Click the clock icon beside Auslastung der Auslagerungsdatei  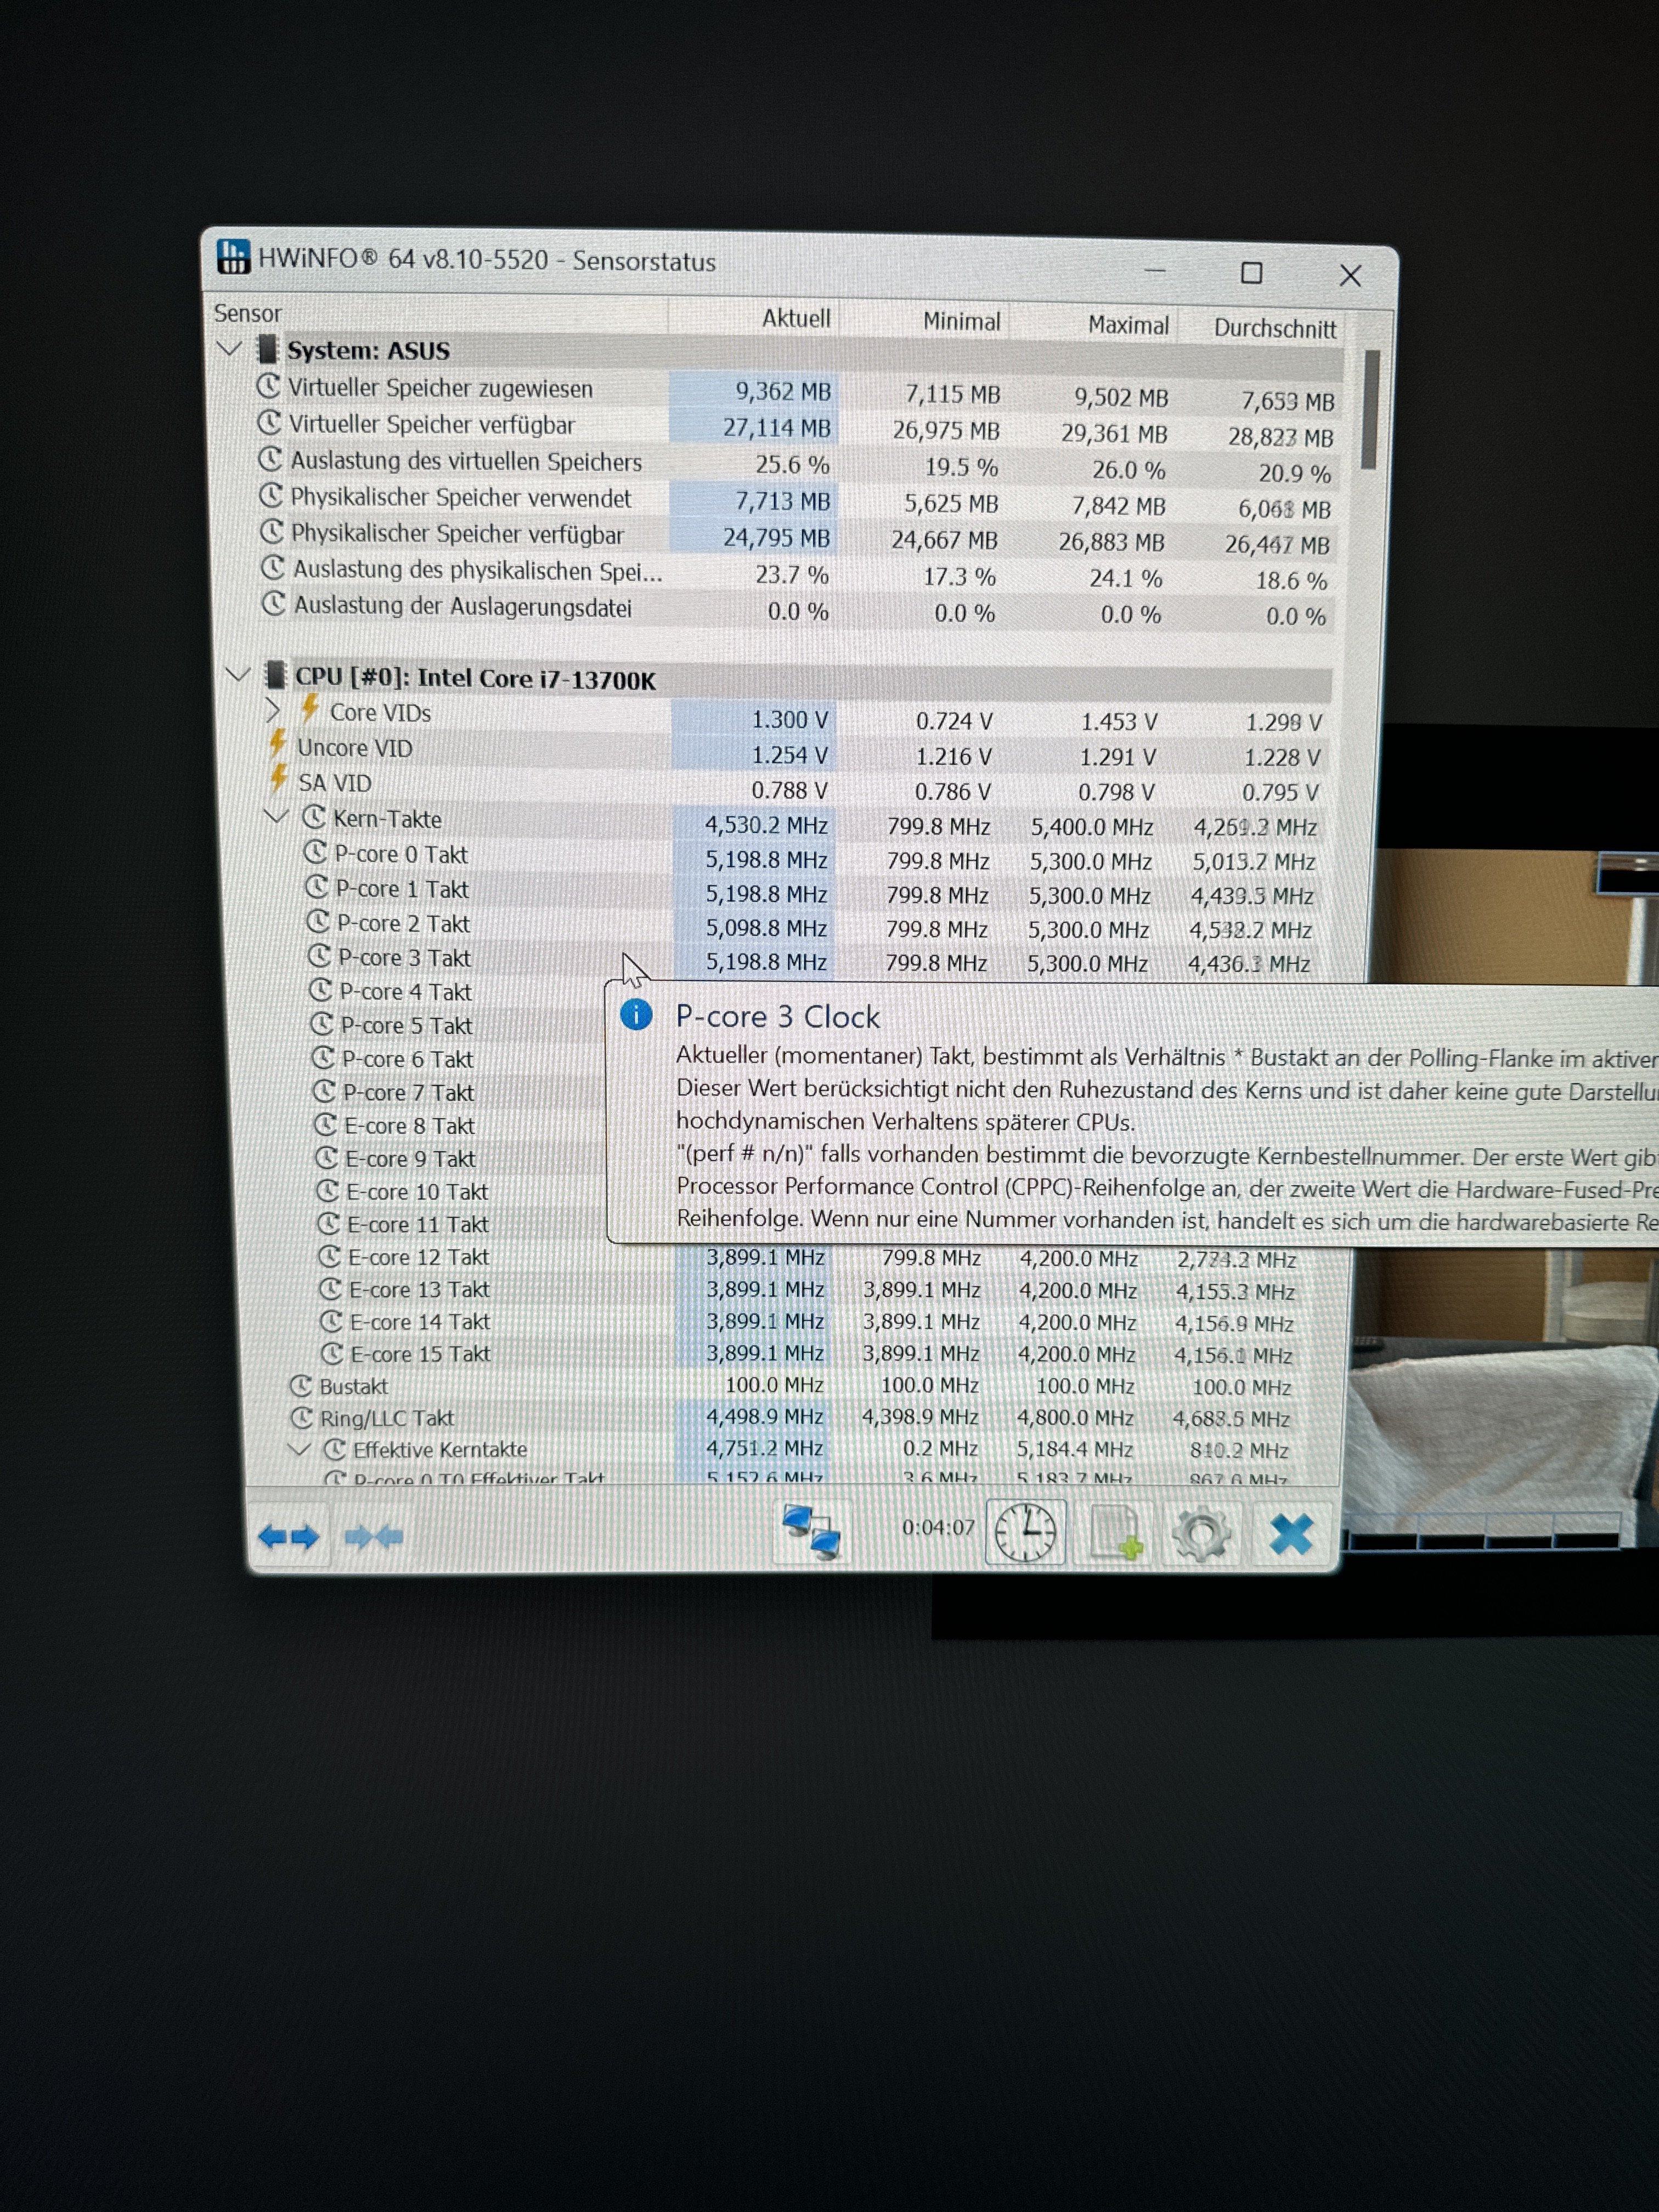click(274, 604)
